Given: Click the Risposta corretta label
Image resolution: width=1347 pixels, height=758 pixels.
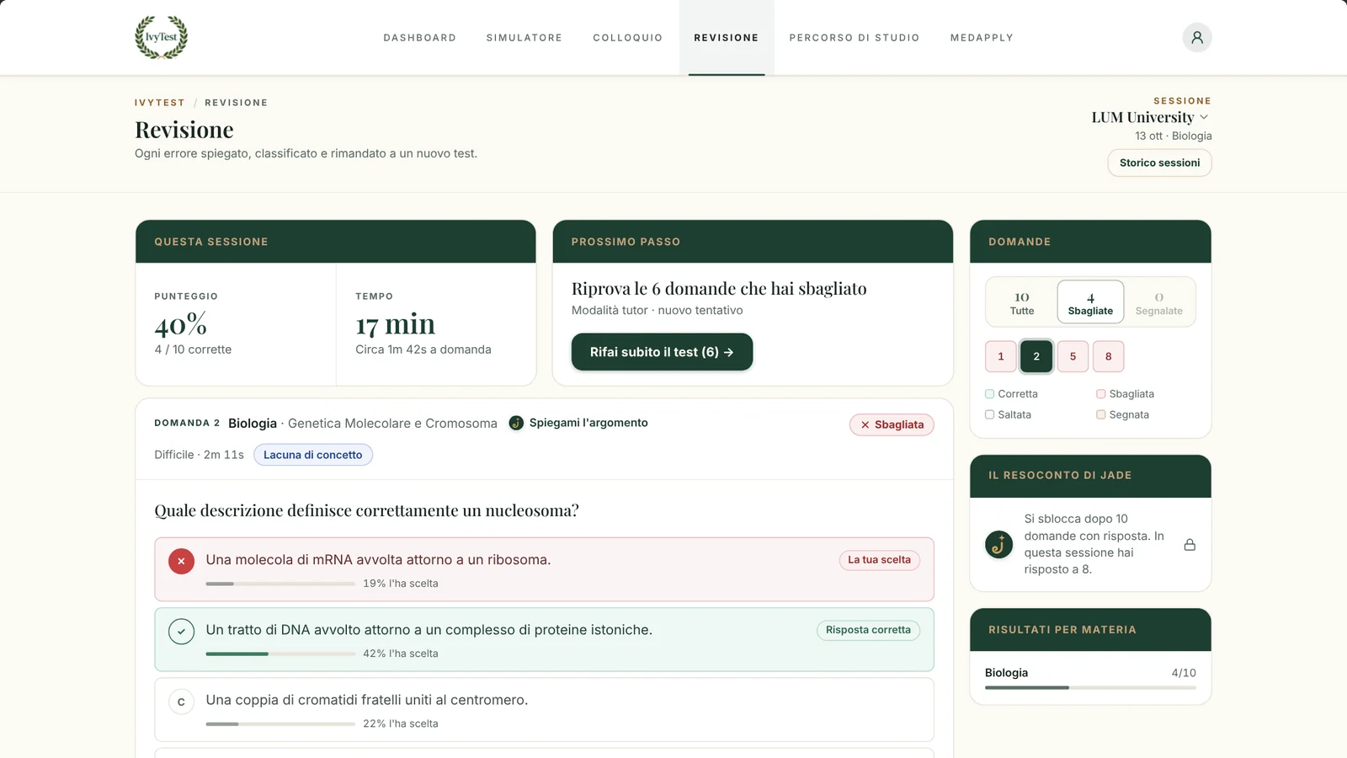Looking at the screenshot, I should click(x=868, y=630).
